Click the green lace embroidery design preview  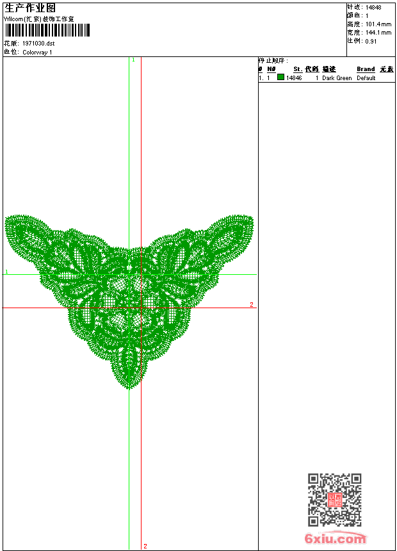pyautogui.click(x=129, y=302)
